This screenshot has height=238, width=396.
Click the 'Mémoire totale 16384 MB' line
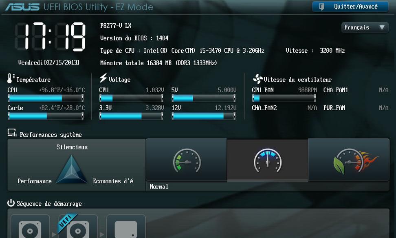tap(158, 63)
